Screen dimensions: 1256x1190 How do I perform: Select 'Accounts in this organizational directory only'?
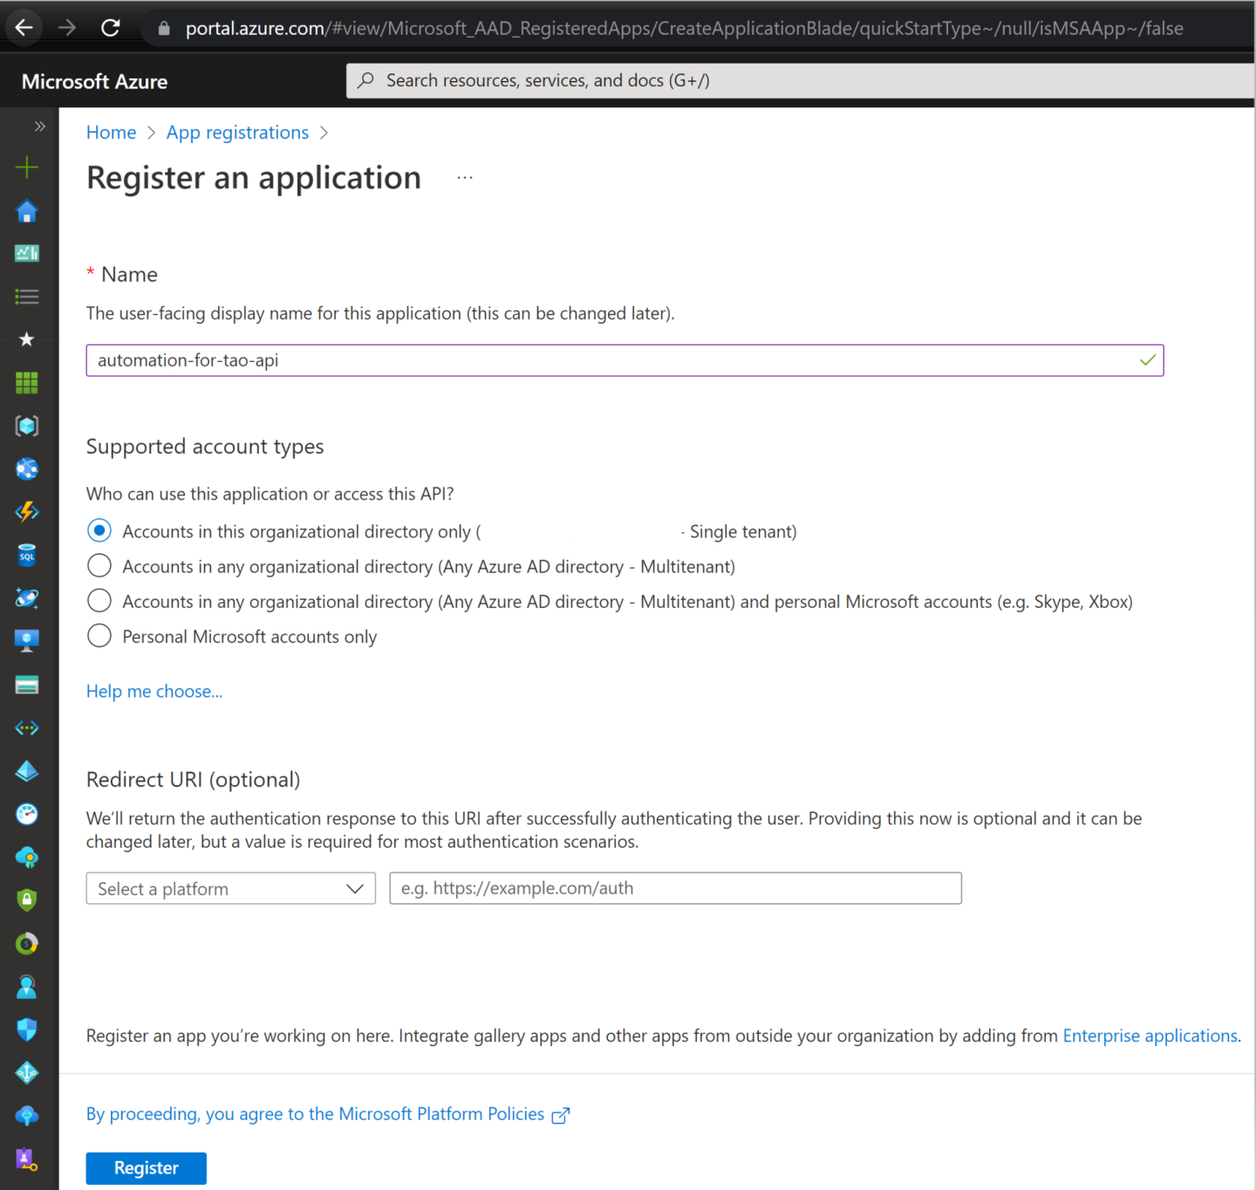coord(99,531)
